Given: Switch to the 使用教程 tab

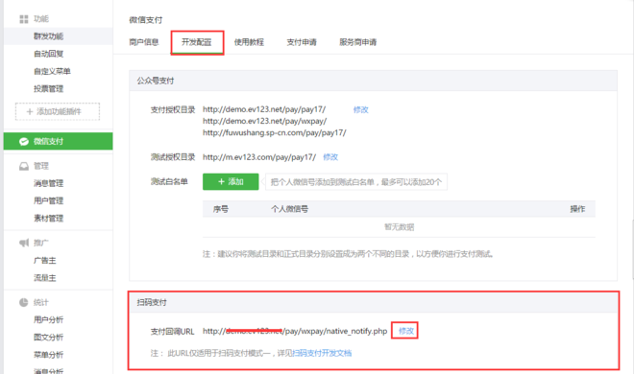Looking at the screenshot, I should [249, 42].
